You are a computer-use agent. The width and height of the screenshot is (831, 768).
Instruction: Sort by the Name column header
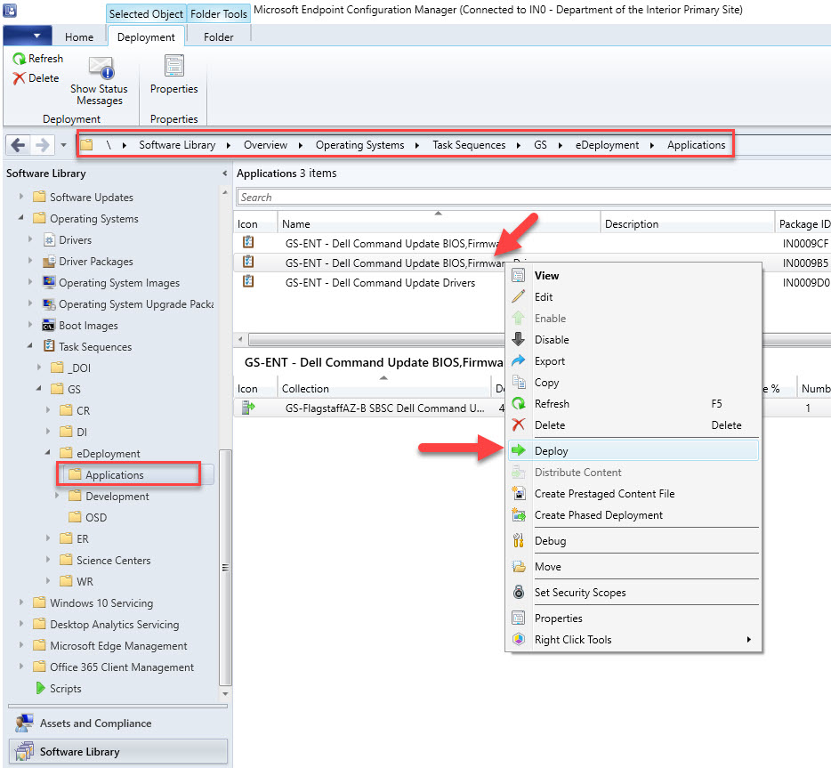coord(439,223)
